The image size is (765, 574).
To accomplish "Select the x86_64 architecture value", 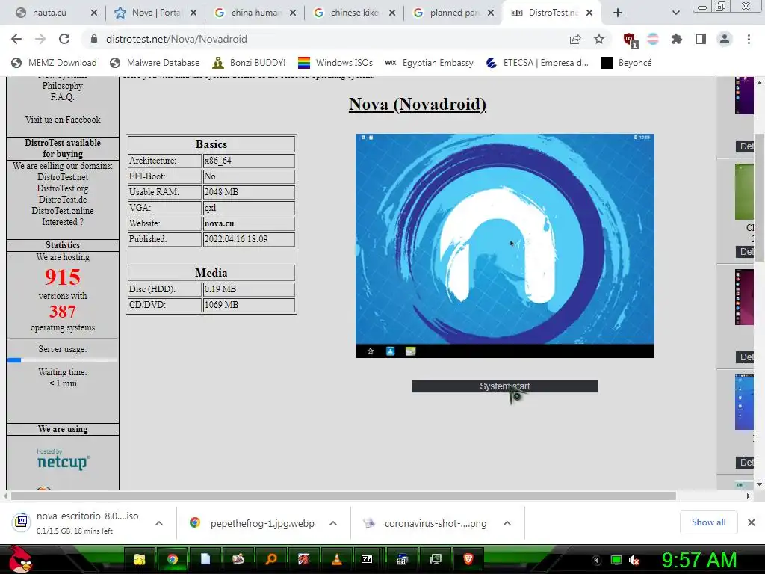I will [217, 161].
